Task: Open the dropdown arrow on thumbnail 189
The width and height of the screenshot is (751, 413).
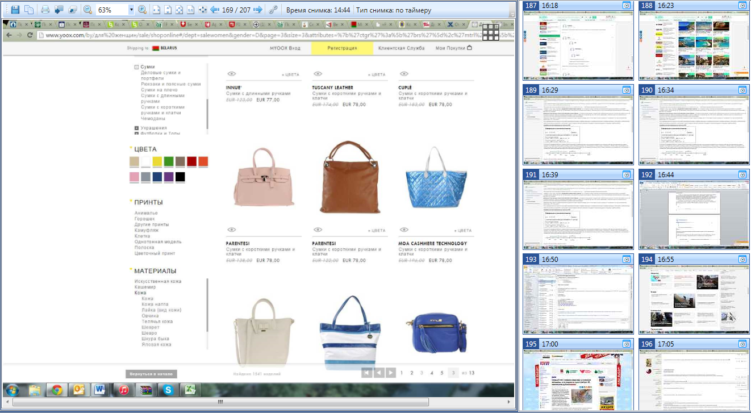Action: (627, 90)
